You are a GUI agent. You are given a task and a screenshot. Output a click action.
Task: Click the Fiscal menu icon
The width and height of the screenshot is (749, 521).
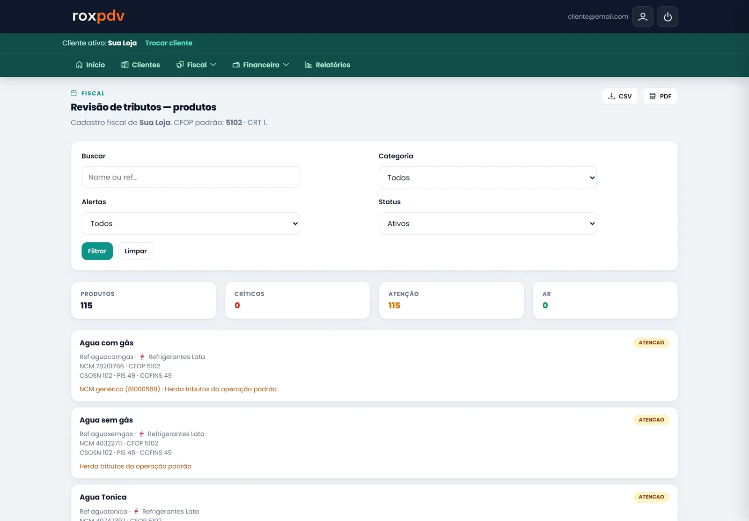180,65
